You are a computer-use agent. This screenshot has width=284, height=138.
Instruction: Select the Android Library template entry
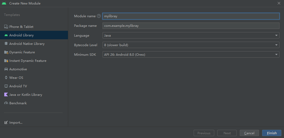pos(34,35)
